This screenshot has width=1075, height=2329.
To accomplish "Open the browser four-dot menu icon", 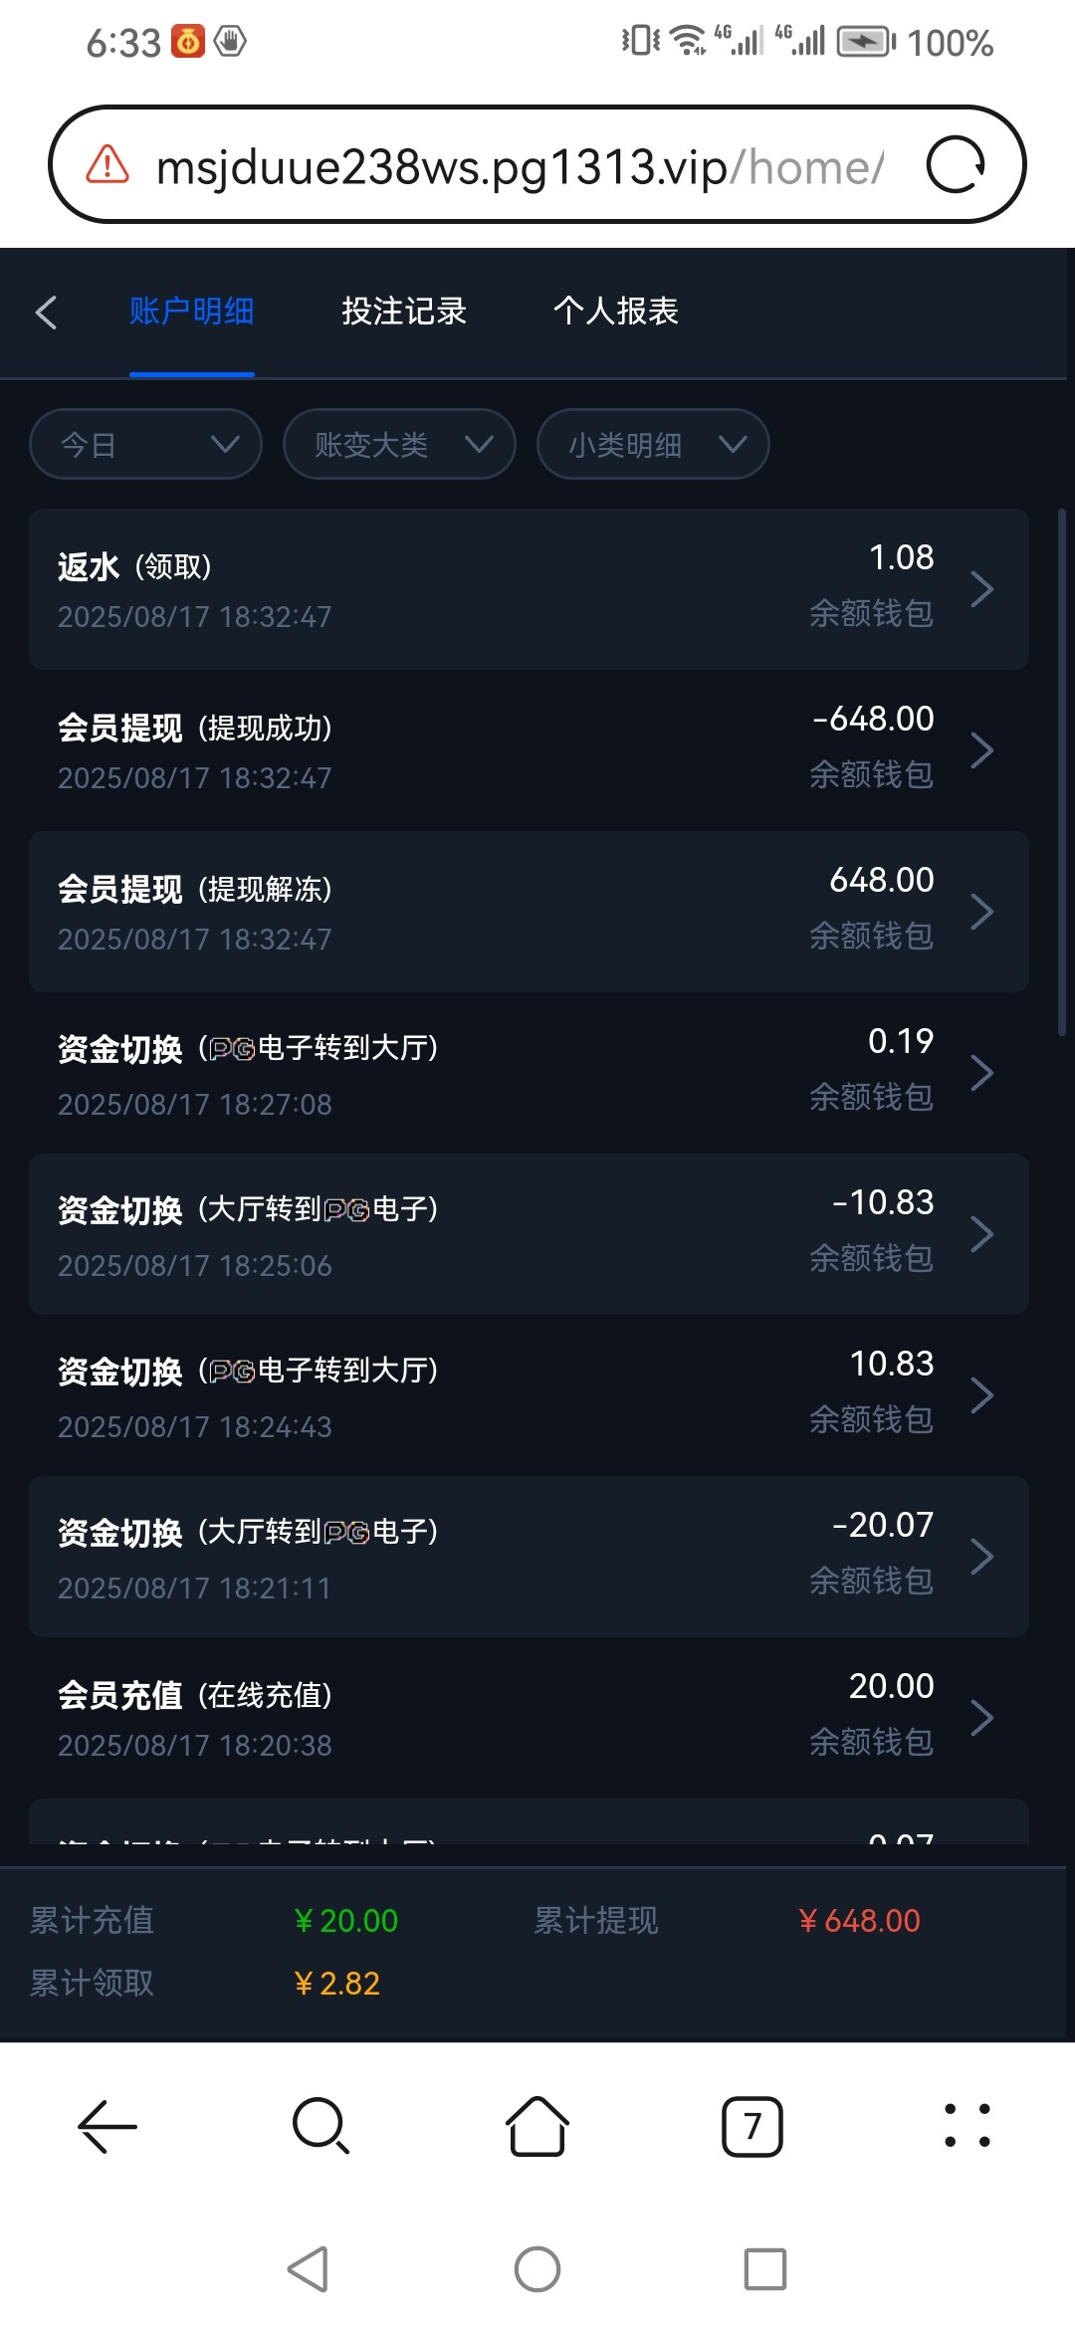I will 967,2126.
